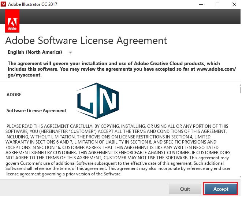This screenshot has width=242, height=197.
Task: Click the bold 'Software License Agreement' subtitle
Action: pos(36,110)
